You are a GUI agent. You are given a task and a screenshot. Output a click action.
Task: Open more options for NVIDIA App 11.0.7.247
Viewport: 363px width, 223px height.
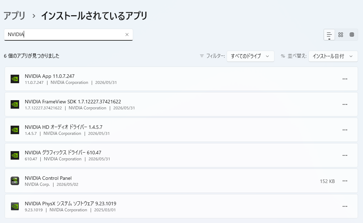point(345,79)
